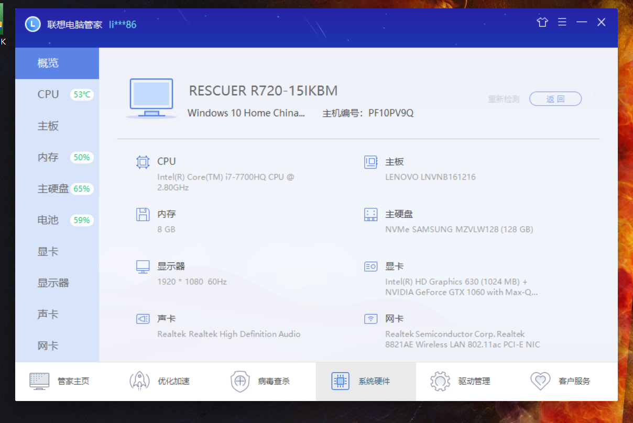
Task: Open the 主硬盘 sidebar item
Action: [x=57, y=189]
